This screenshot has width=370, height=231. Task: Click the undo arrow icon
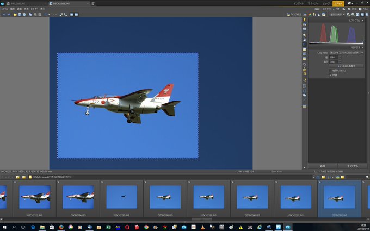[46, 15]
